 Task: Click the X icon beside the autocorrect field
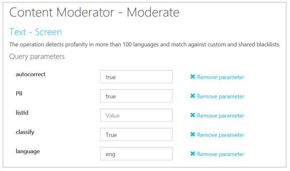point(193,77)
